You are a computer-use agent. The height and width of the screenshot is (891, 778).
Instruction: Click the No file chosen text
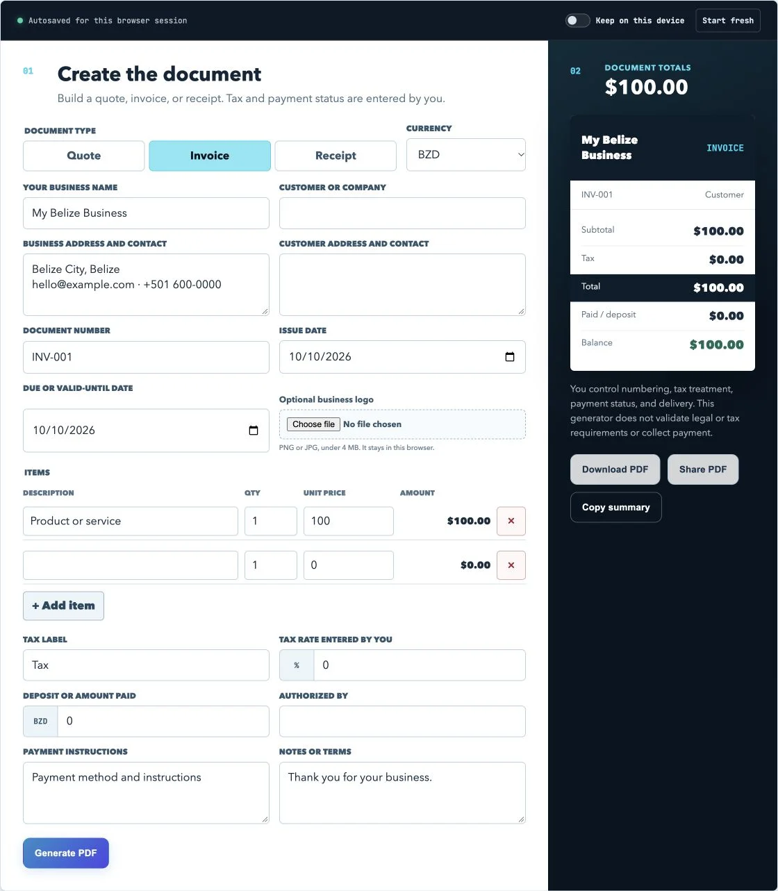point(372,424)
